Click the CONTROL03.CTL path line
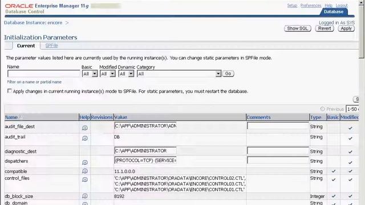Screen dimensions: 365x205 pyautogui.click(x=180, y=184)
